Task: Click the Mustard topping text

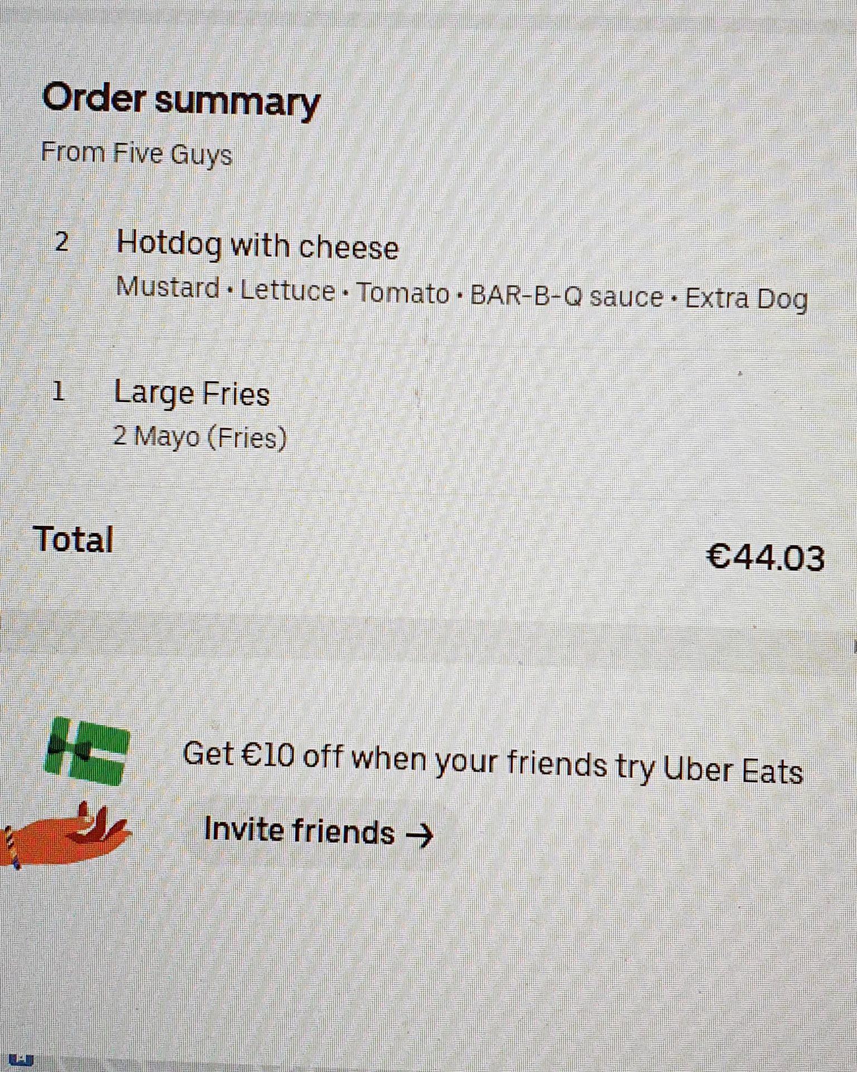Action: tap(168, 288)
